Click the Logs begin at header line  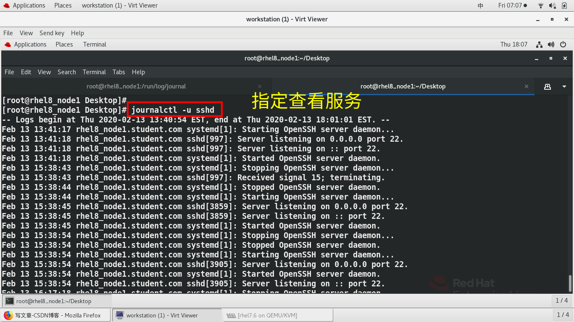pyautogui.click(x=195, y=120)
